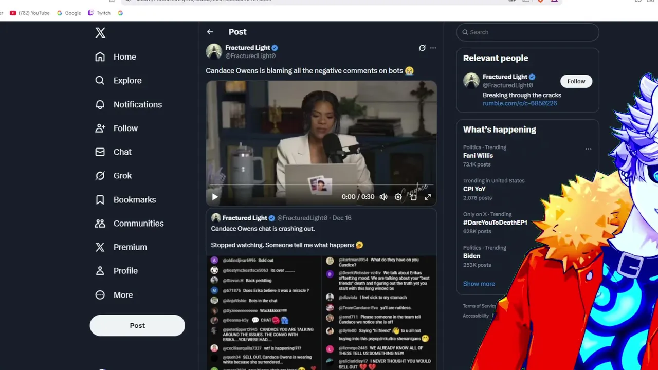This screenshot has height=370, width=658.
Task: Open Accessibility footer link
Action: [x=476, y=316]
